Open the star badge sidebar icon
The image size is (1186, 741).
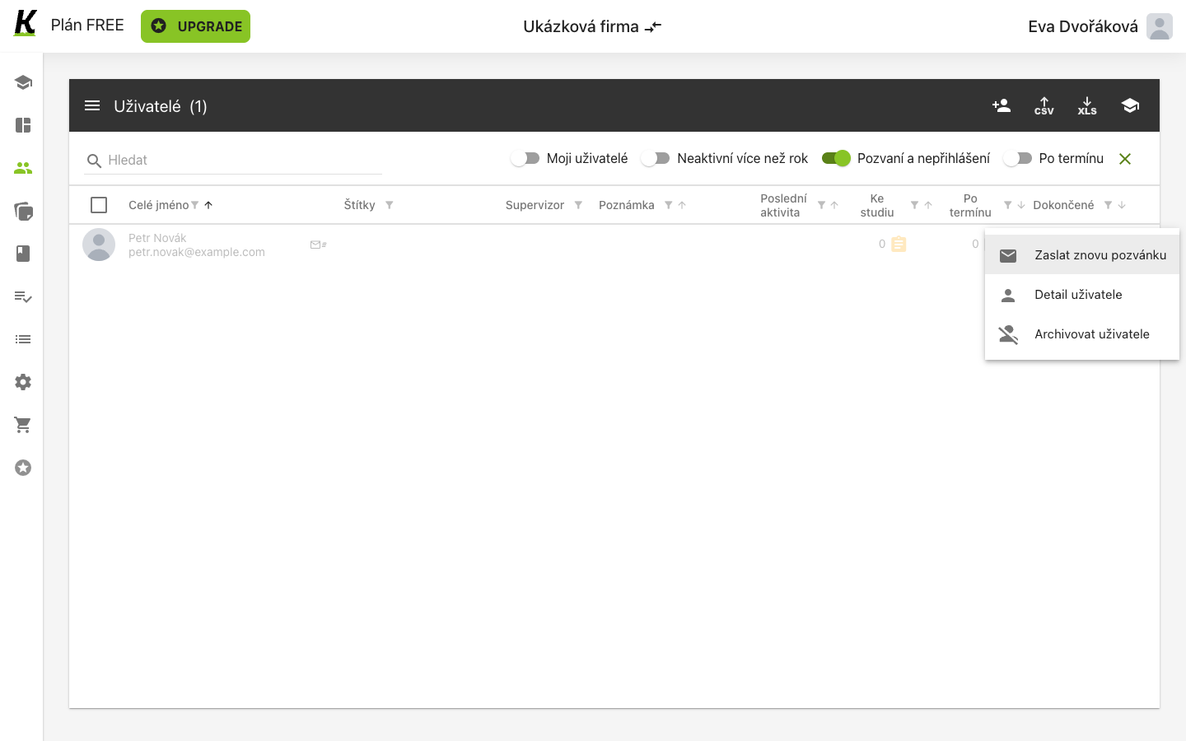[x=23, y=468]
